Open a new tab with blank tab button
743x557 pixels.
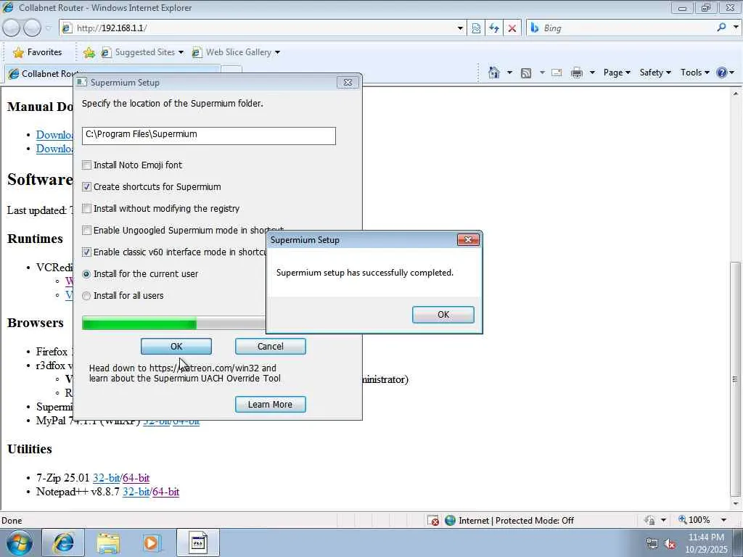[x=231, y=70]
